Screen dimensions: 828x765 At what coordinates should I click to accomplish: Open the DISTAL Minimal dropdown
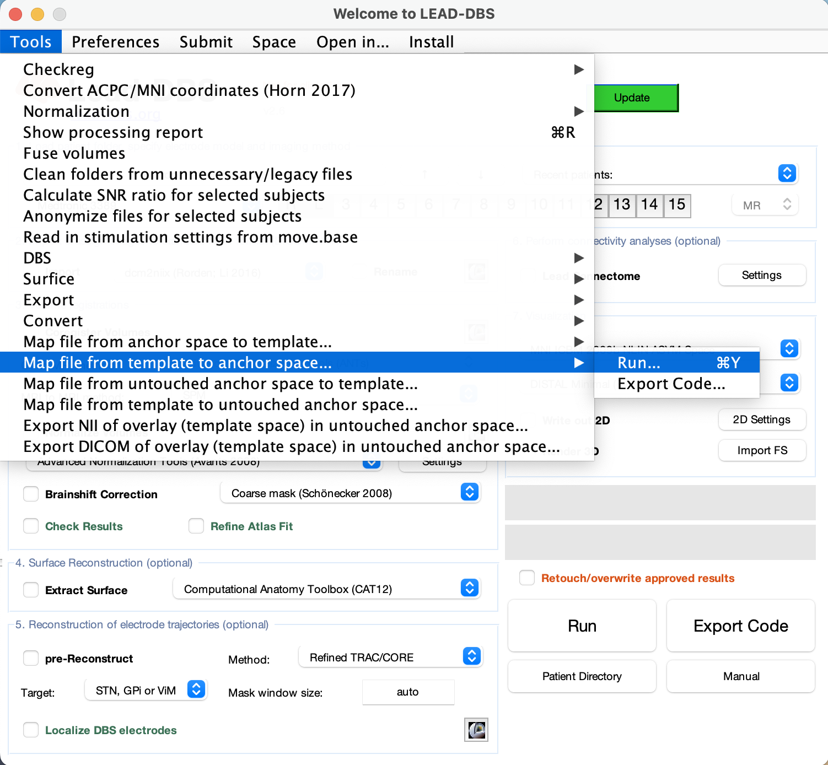pos(789,382)
